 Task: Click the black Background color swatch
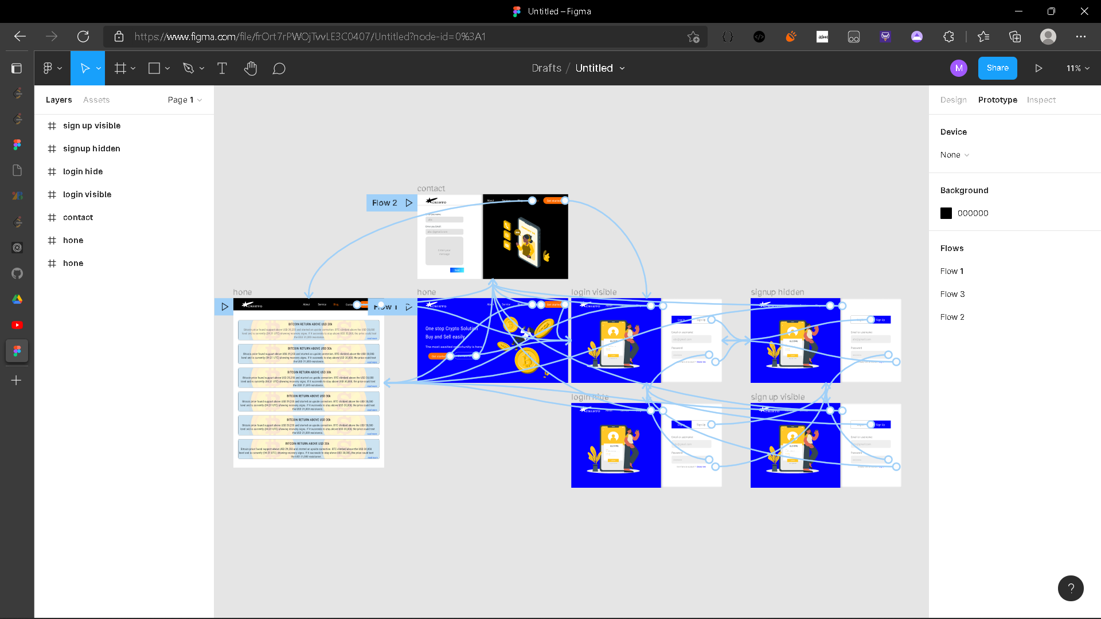[x=946, y=213]
